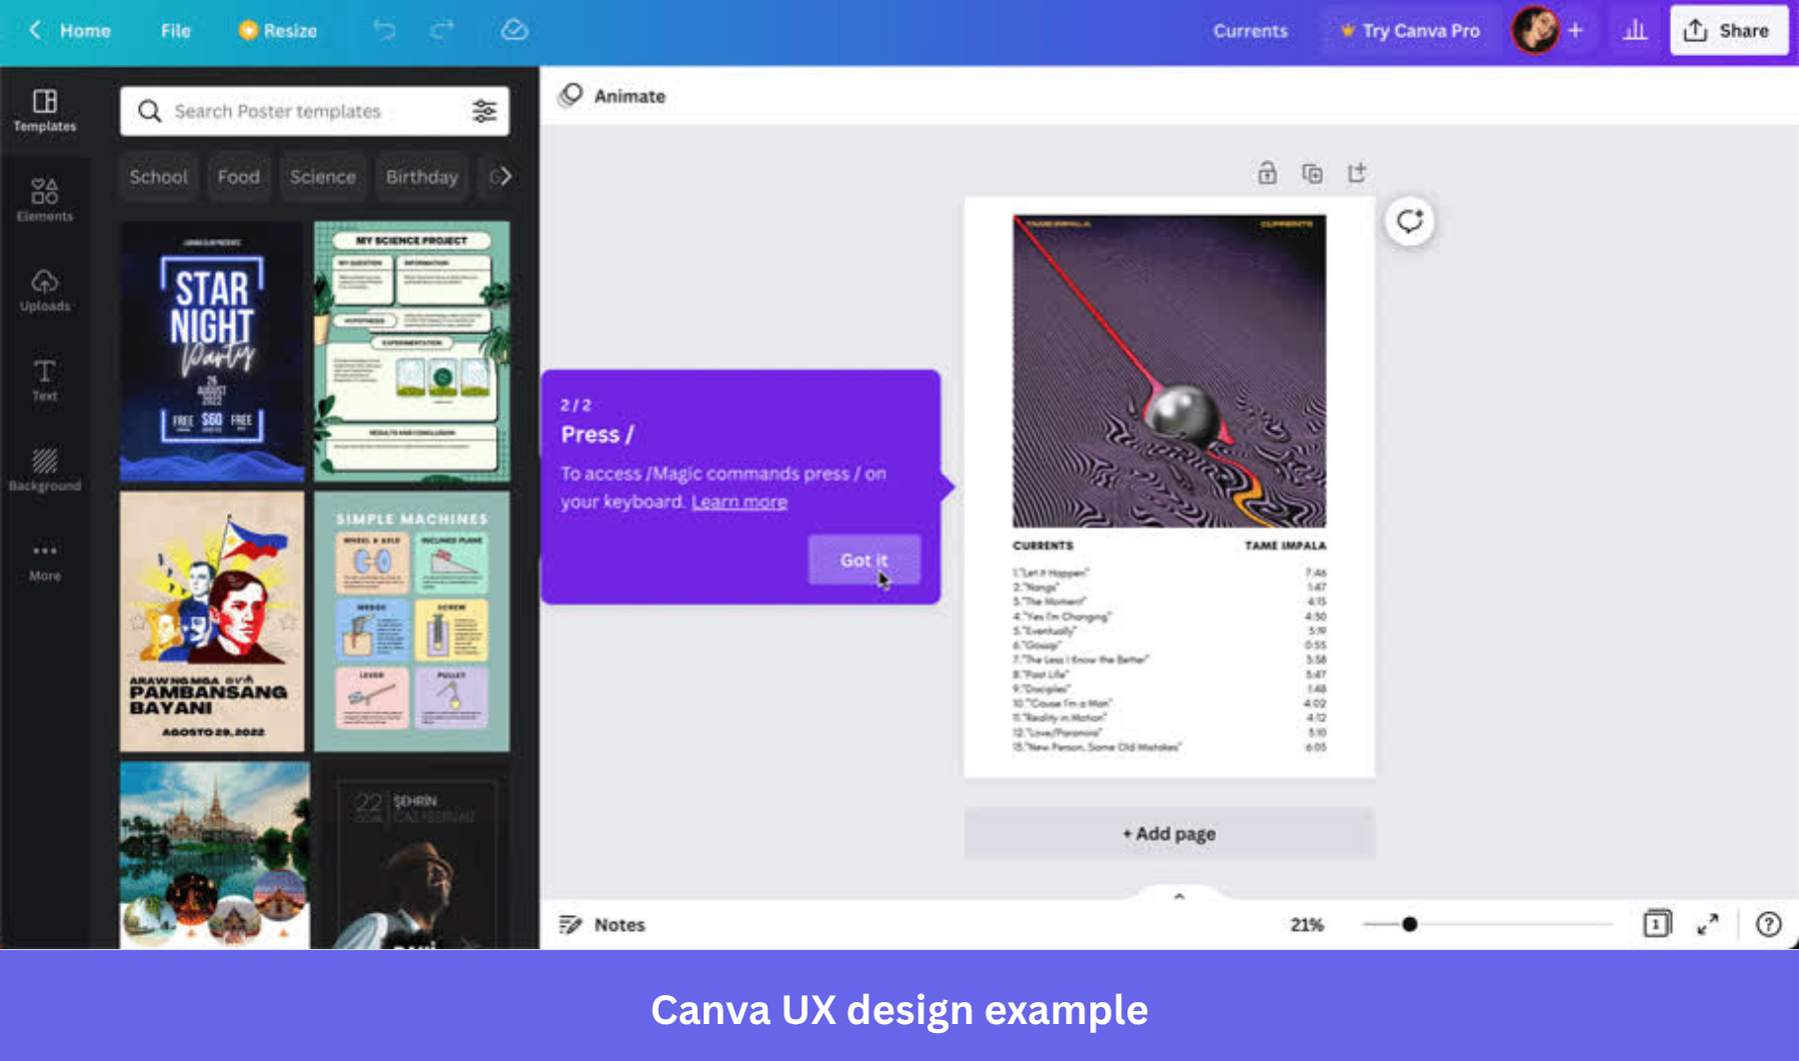Open the File menu
This screenshot has width=1799, height=1061.
pos(175,30)
